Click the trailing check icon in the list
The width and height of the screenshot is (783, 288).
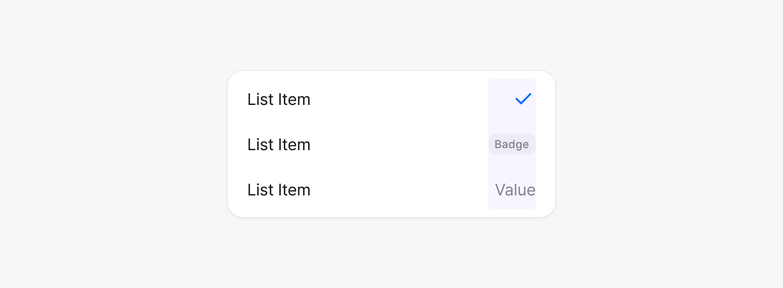[x=523, y=99]
